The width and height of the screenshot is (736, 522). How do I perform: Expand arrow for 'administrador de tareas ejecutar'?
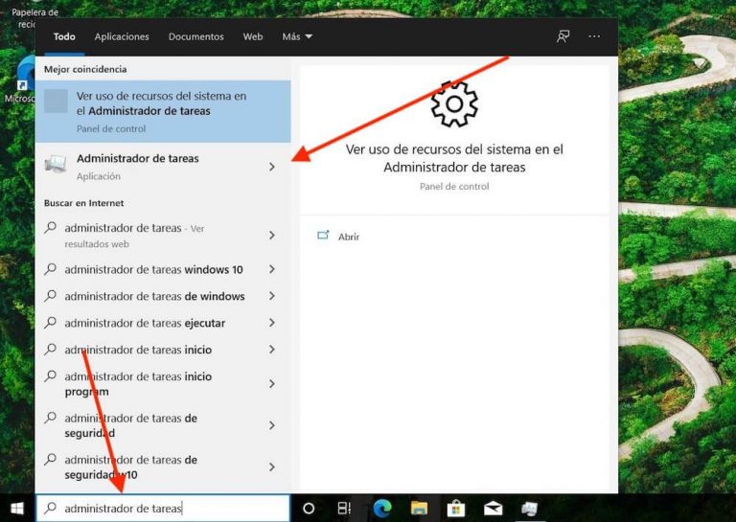(272, 323)
